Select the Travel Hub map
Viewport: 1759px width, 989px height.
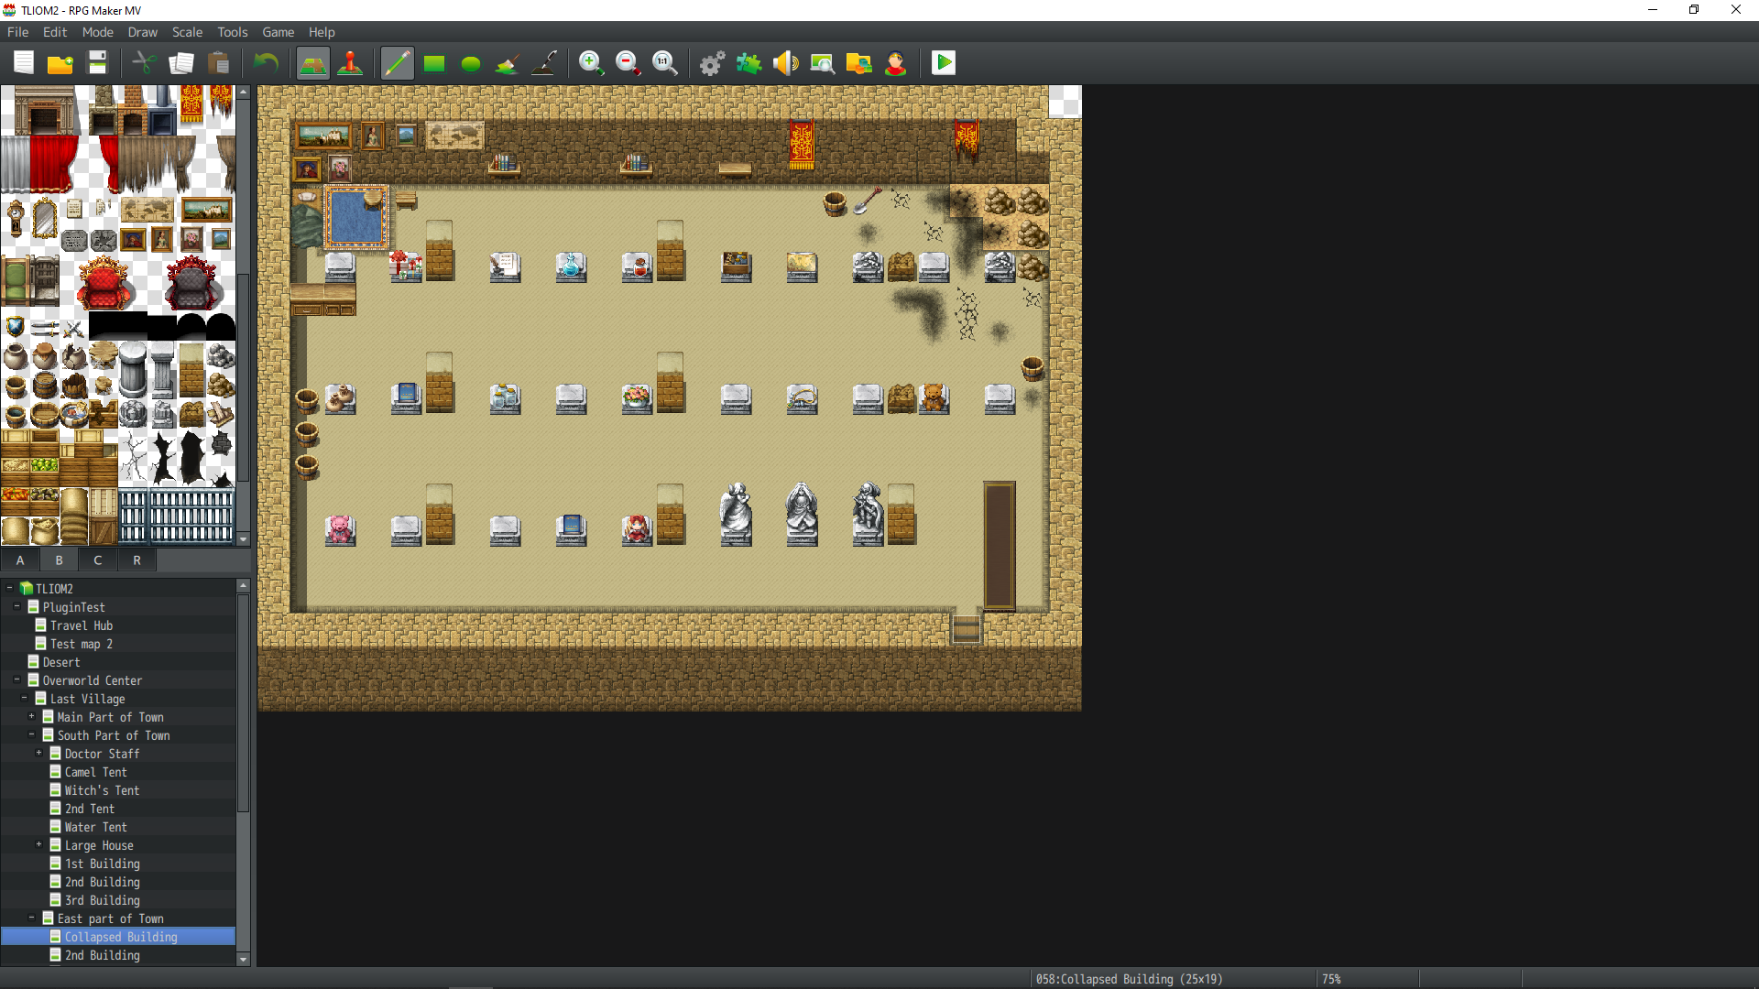pos(82,625)
